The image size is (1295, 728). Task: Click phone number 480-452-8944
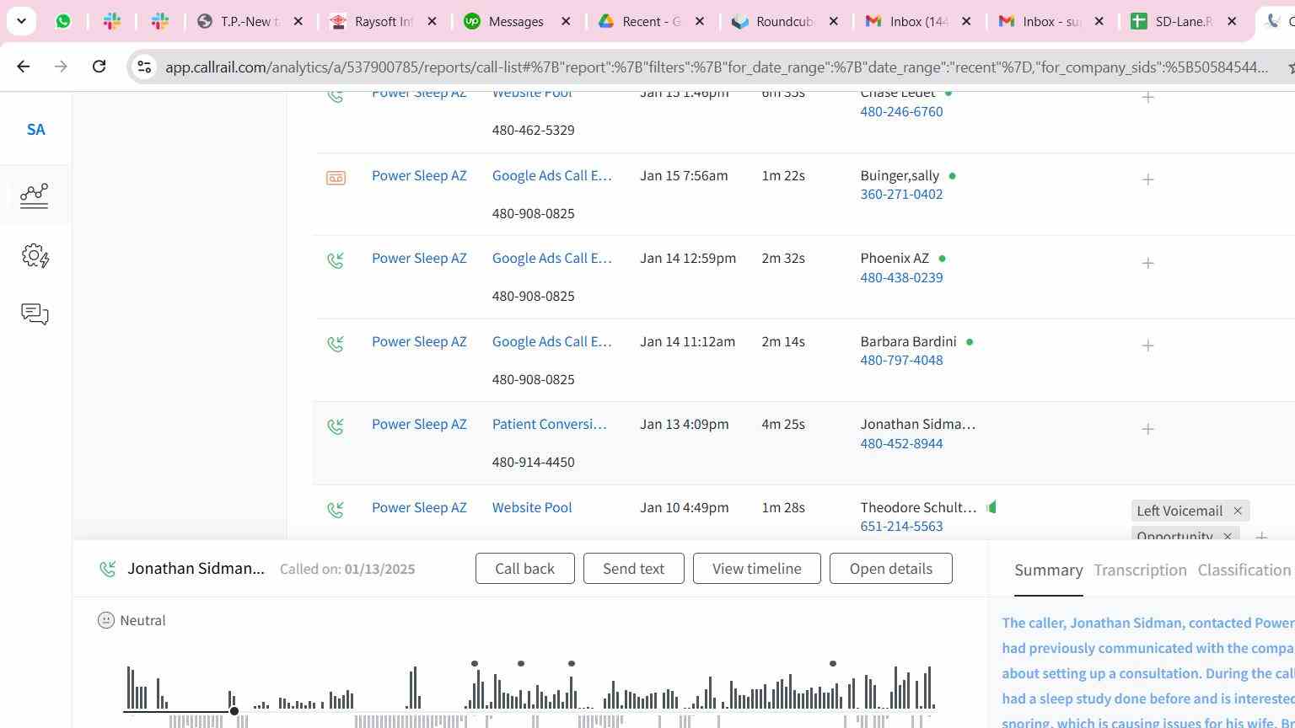coord(901,443)
